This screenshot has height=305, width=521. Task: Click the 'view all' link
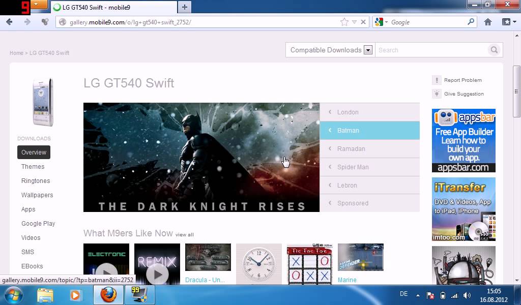[184, 235]
